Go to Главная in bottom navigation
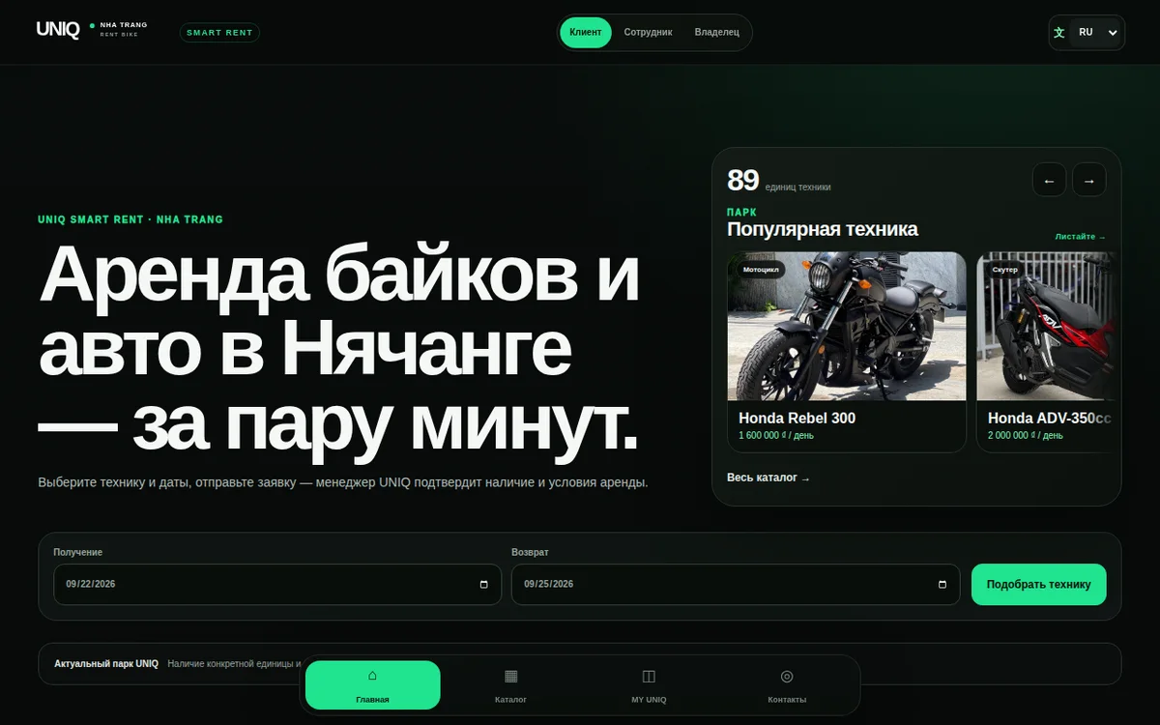 [373, 685]
